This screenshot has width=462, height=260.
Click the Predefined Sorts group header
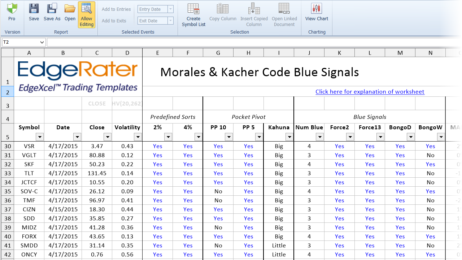tap(173, 117)
